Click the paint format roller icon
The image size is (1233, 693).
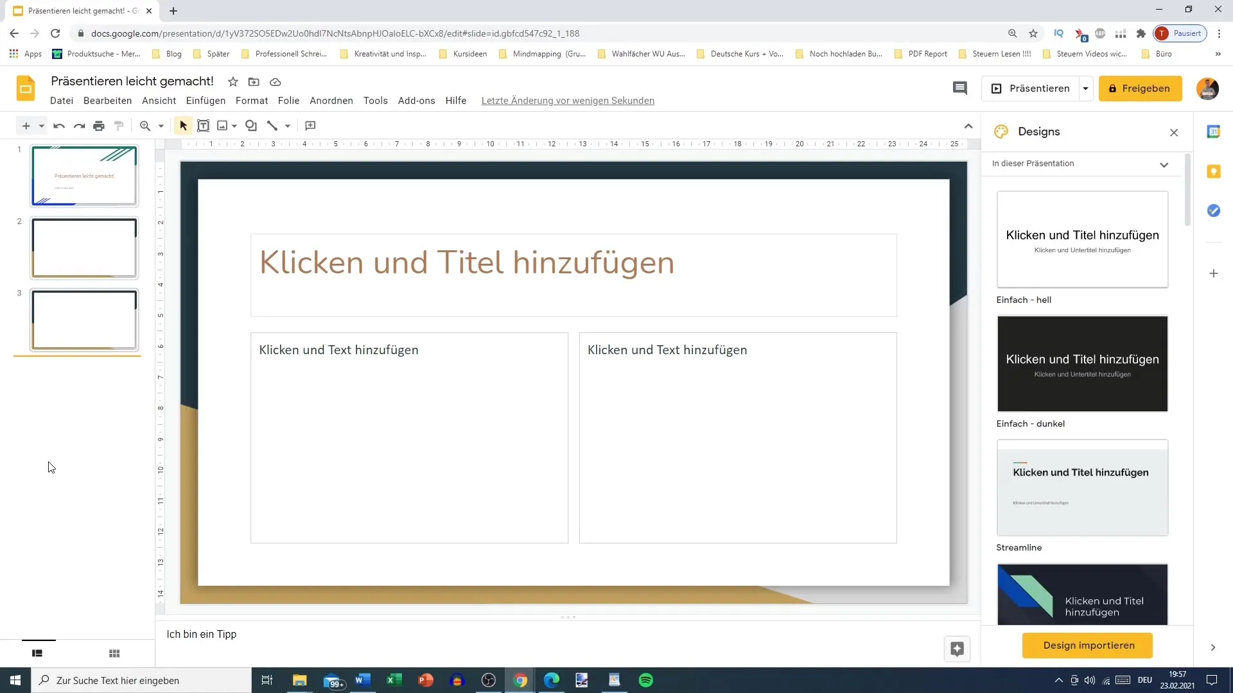pos(118,126)
